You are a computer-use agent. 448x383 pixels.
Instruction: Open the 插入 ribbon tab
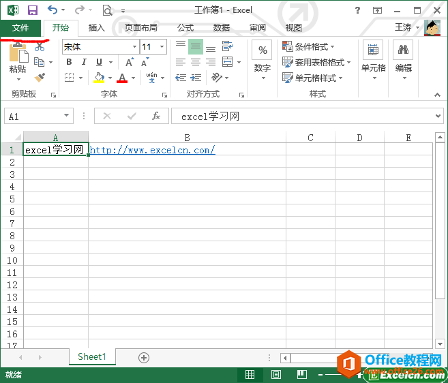coord(97,28)
